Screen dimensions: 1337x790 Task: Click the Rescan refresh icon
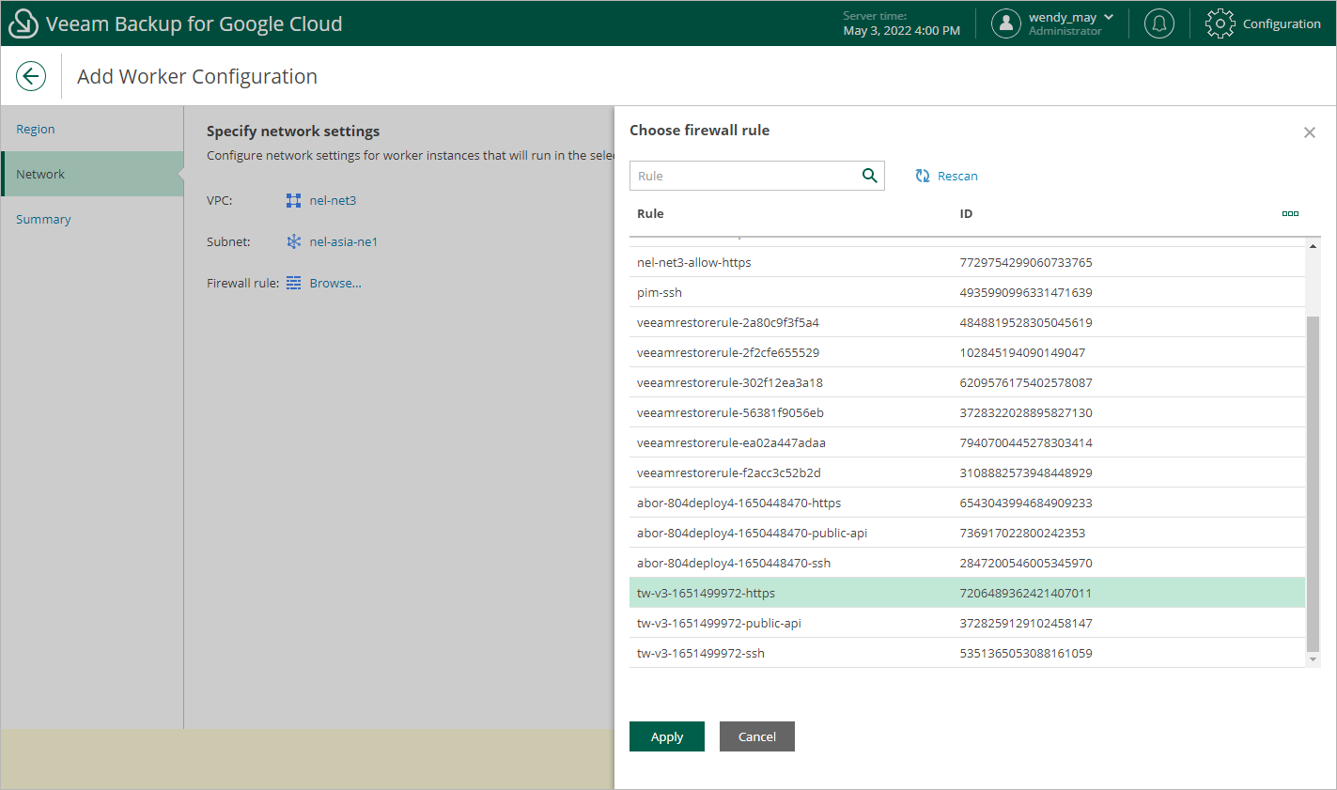(x=923, y=176)
